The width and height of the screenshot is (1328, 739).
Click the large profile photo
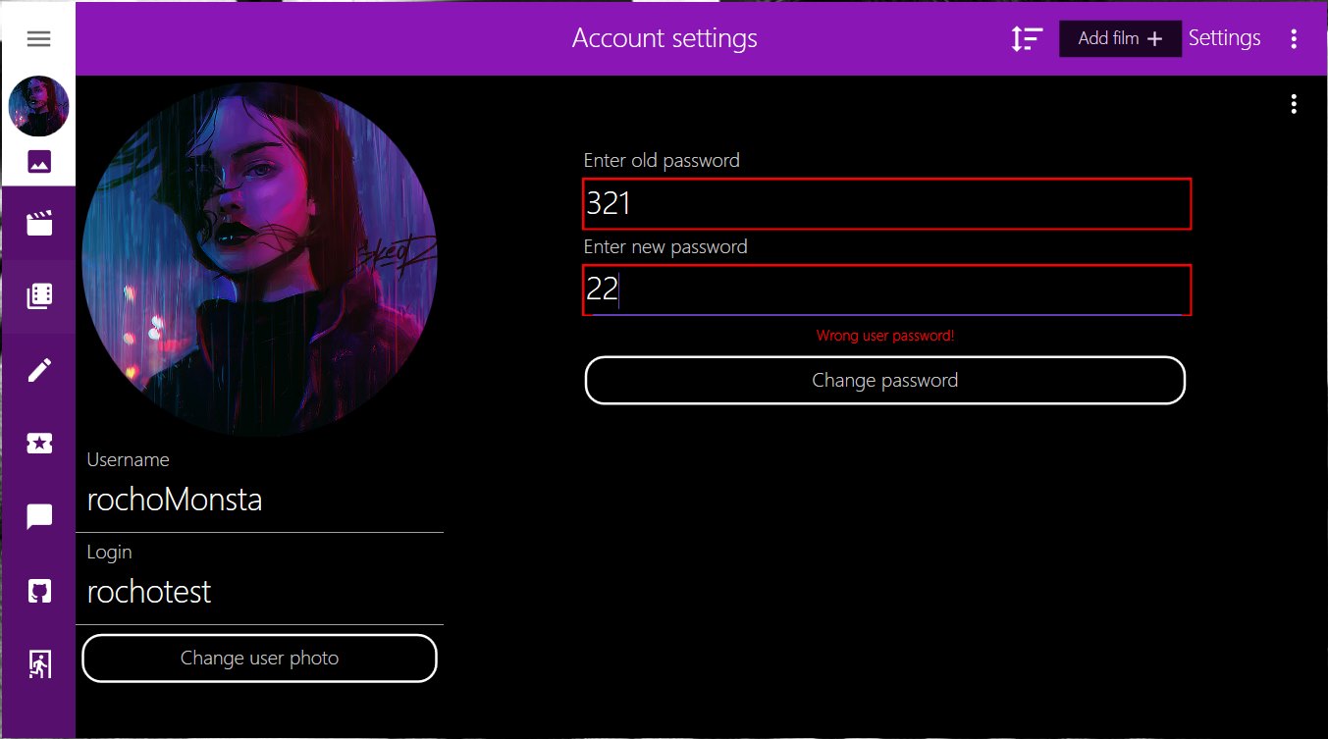pos(259,259)
